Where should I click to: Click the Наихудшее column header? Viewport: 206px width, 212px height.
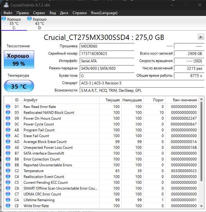pyautogui.click(x=132, y=100)
